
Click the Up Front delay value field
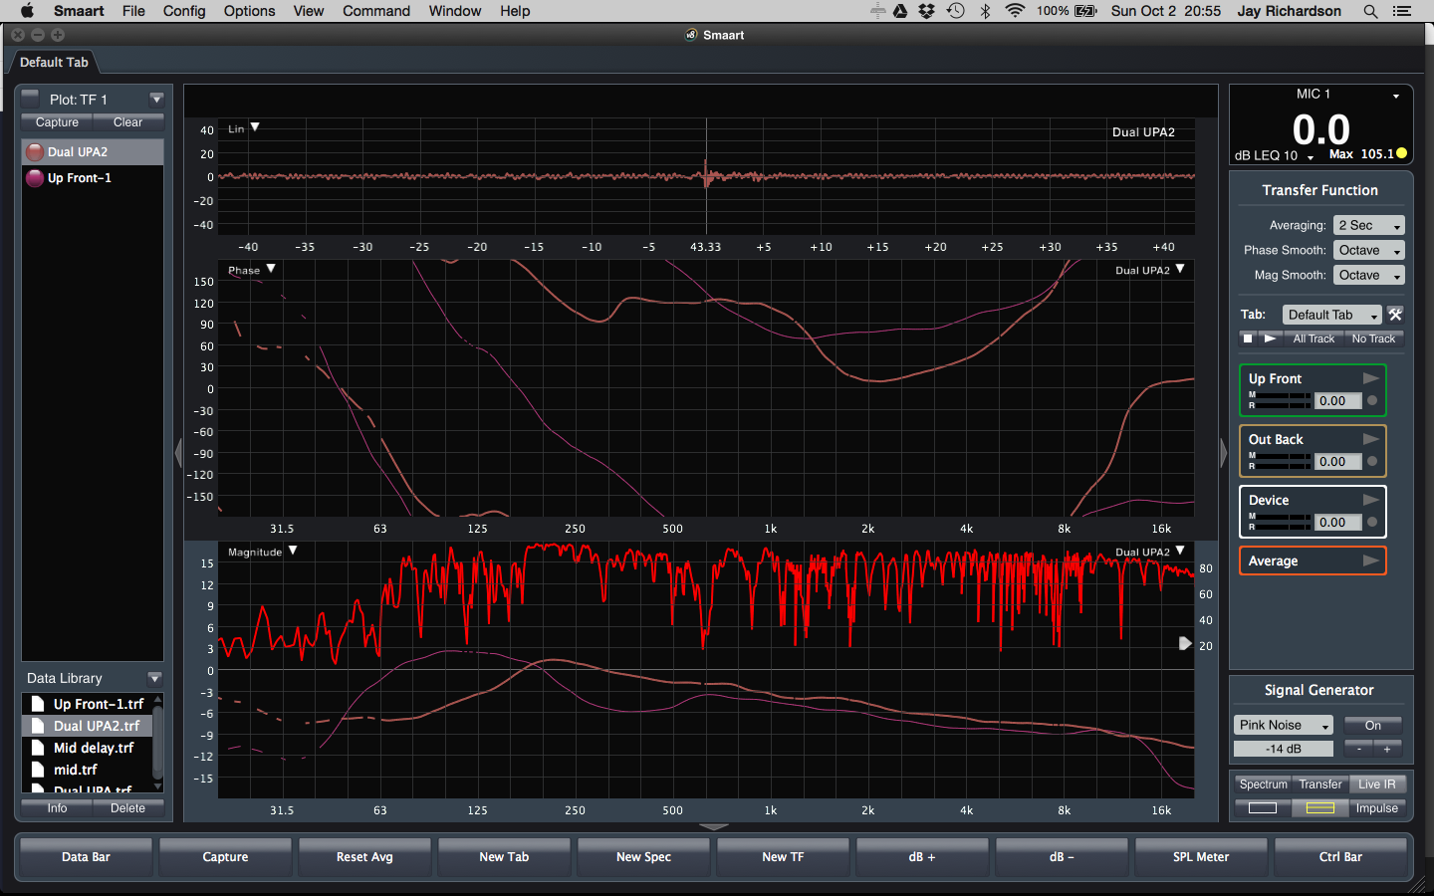tap(1337, 400)
